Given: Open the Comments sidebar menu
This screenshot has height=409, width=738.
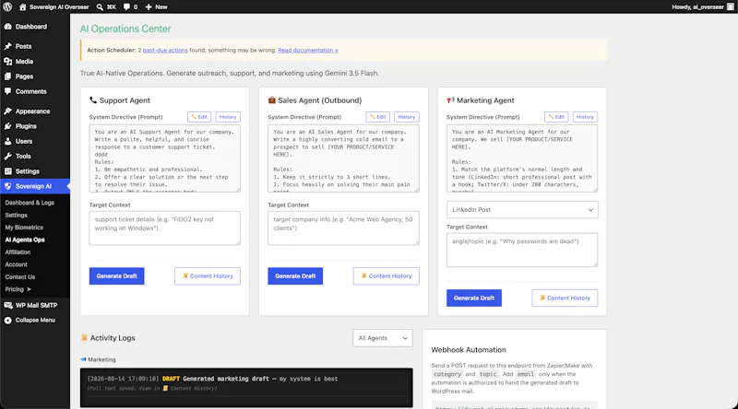Looking at the screenshot, I should click(x=35, y=91).
